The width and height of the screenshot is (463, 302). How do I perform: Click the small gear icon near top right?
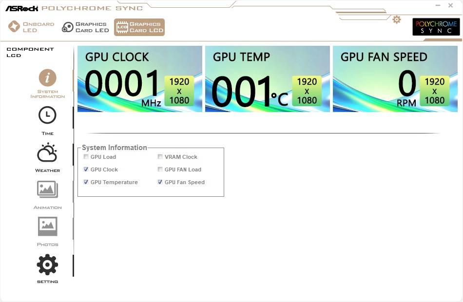(397, 20)
